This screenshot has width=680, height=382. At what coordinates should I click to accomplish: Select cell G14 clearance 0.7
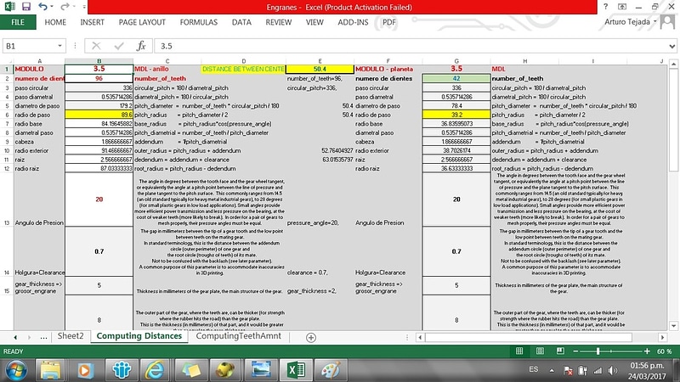(x=456, y=251)
